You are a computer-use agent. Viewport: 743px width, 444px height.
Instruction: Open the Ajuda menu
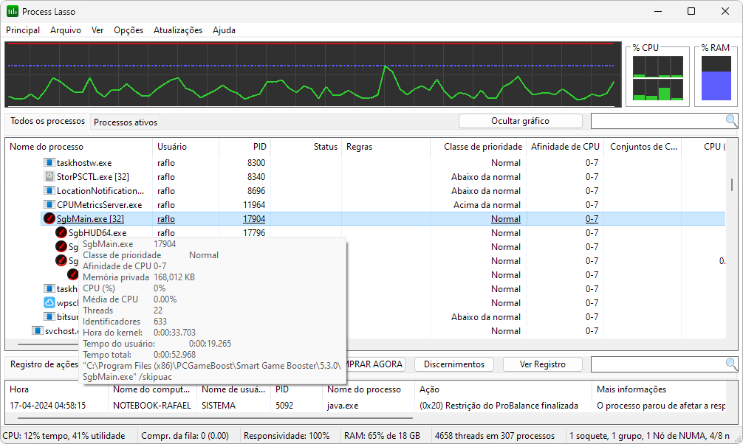coord(224,30)
